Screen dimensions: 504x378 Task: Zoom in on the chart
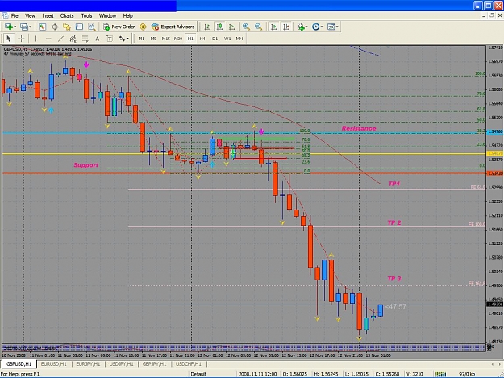(x=246, y=27)
